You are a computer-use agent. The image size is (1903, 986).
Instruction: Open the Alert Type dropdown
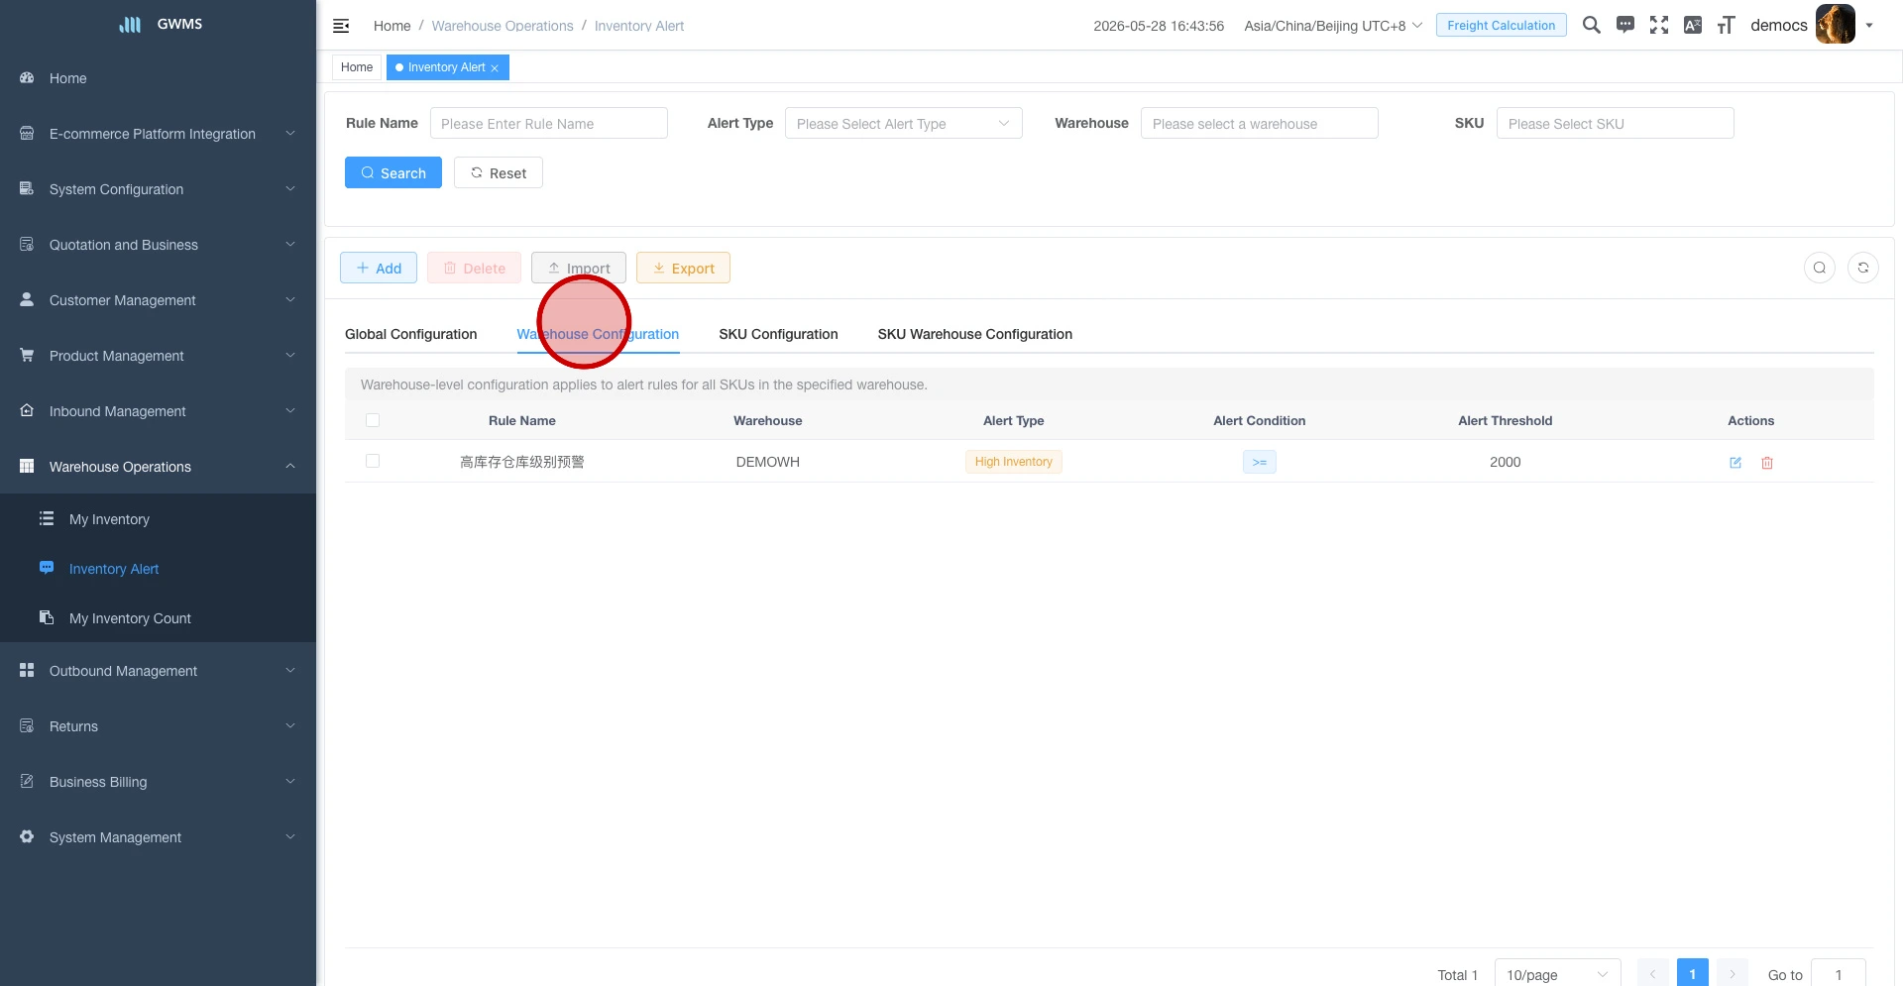[904, 123]
